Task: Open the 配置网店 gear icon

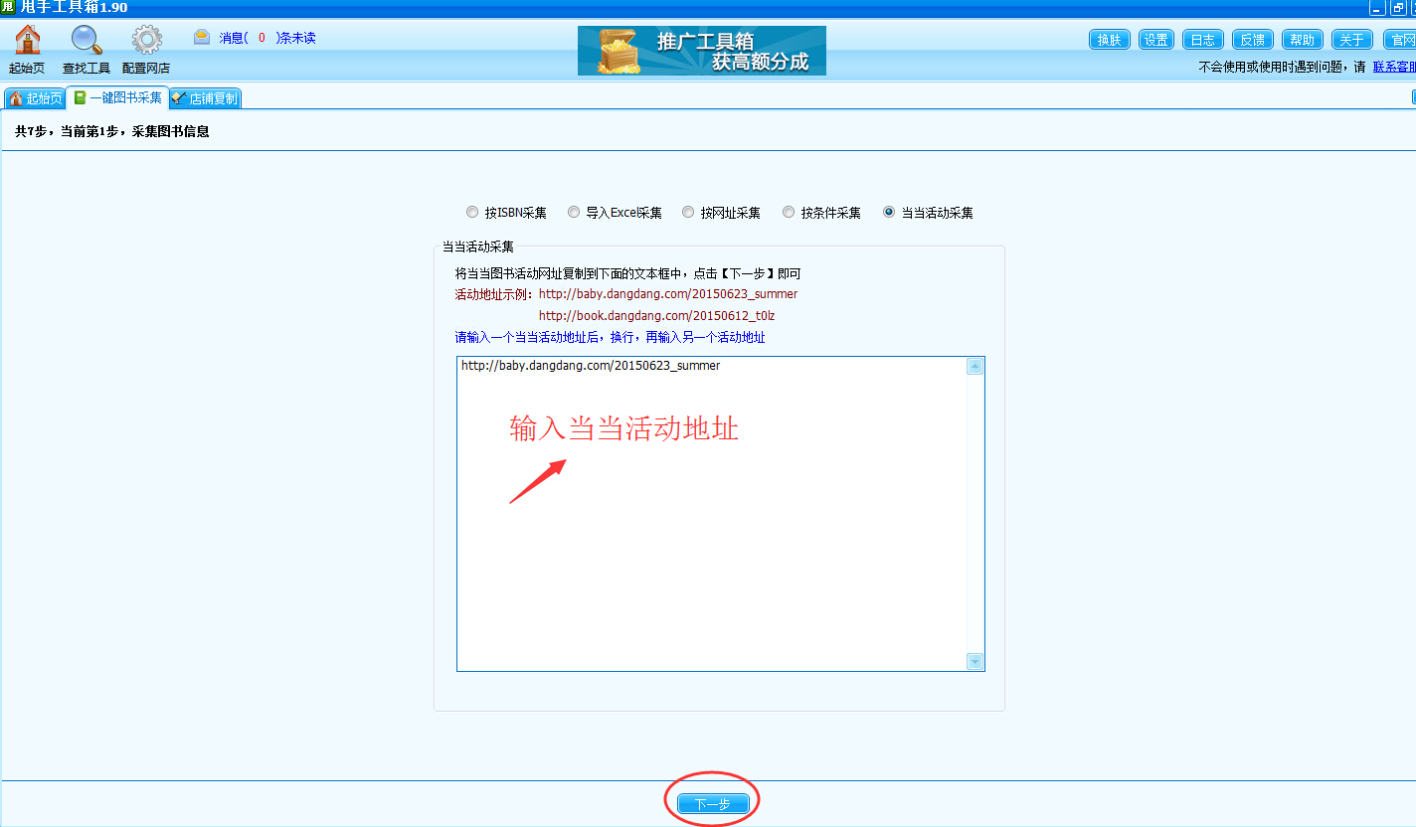Action: click(x=146, y=49)
